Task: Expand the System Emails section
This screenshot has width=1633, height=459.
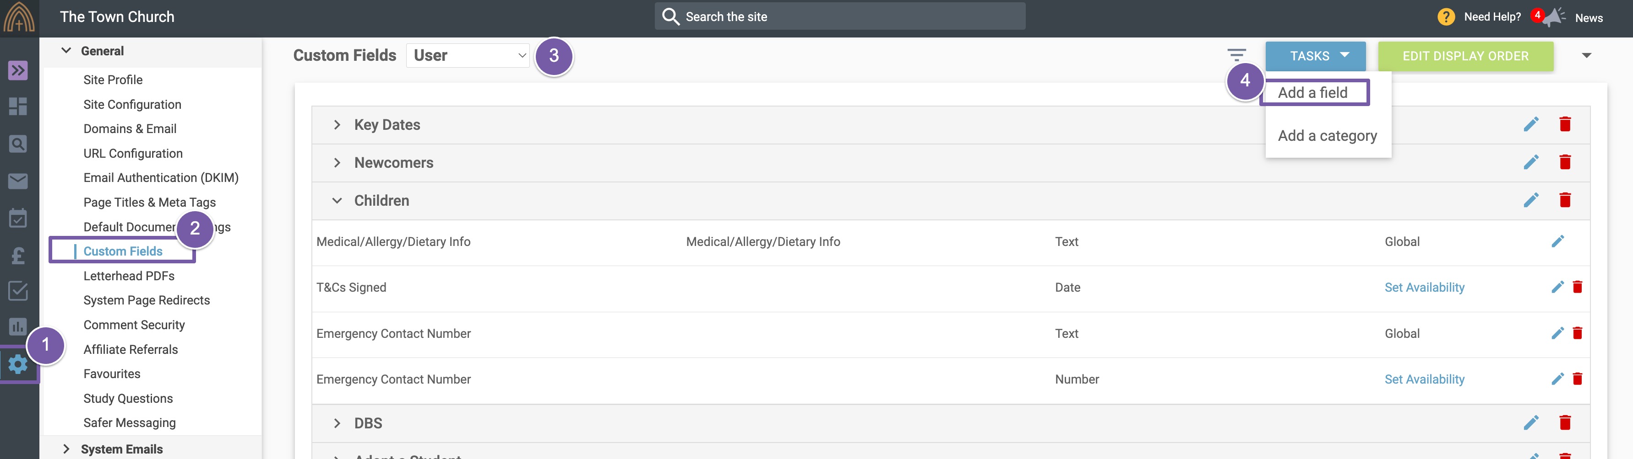Action: pyautogui.click(x=66, y=449)
